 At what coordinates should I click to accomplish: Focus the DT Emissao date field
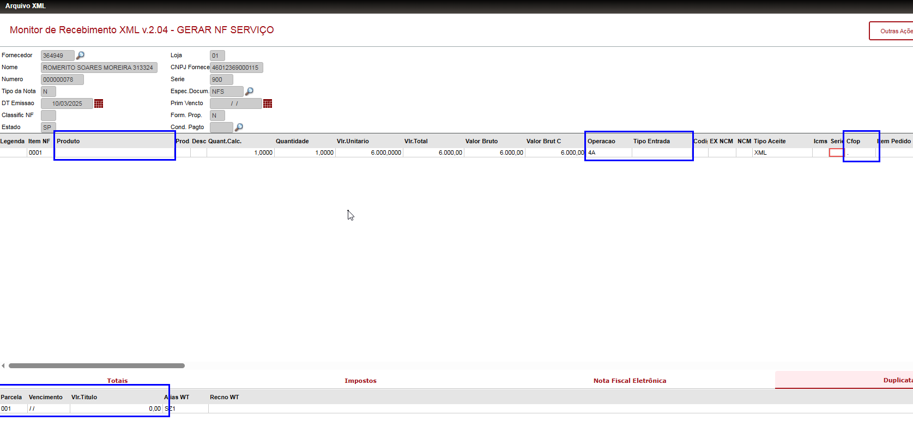[67, 103]
